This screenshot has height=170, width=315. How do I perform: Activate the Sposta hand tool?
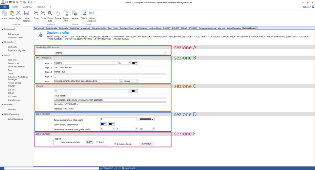[58, 13]
